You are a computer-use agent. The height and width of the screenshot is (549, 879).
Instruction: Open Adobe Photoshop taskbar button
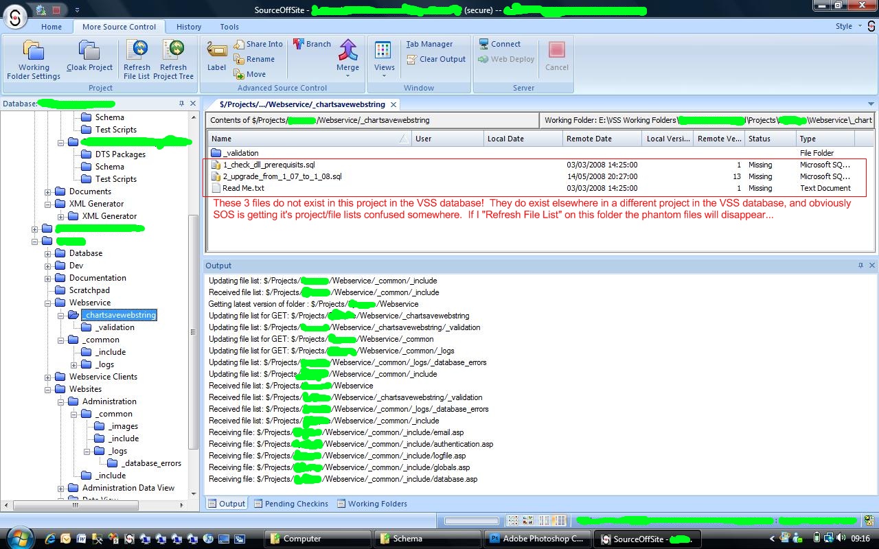(538, 539)
